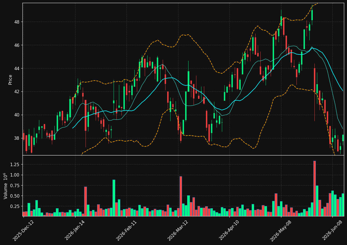The height and width of the screenshot is (245, 347).
Task: Click the tall red volume bar at 2026-Mar-12
Action: (x=181, y=196)
